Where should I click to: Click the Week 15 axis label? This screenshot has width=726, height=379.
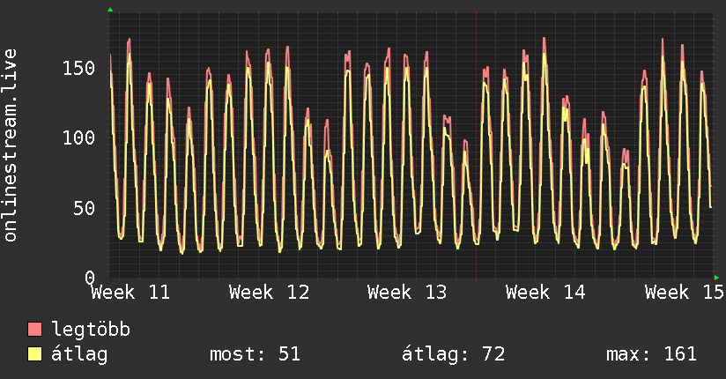coord(685,293)
